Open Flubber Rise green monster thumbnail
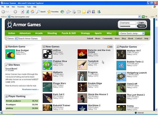 tap(47, 65)
